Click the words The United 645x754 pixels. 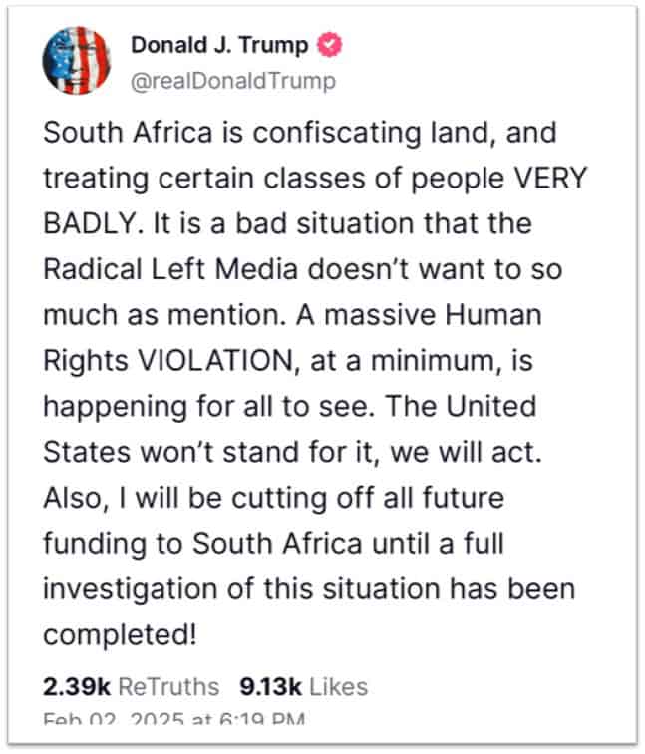462,406
